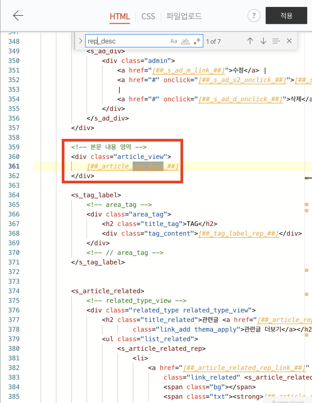Click the closing </s_tag_label> tag
Screen dimensions: 312x403
click(98, 262)
